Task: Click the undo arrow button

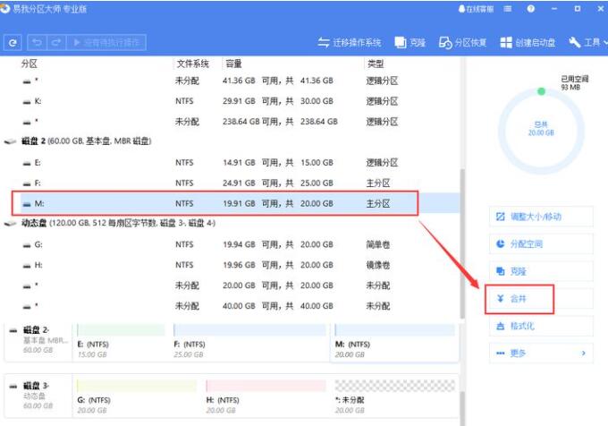Action: 37,43
